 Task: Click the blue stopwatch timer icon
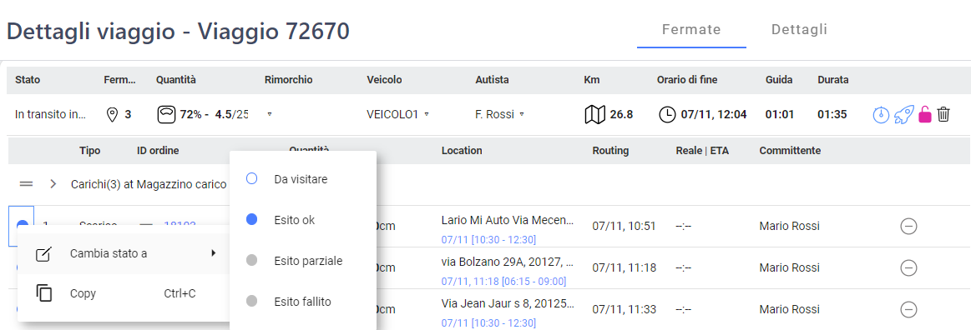click(881, 114)
